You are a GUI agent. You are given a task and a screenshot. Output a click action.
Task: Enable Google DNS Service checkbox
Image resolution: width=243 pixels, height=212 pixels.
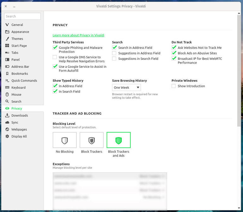click(55, 57)
